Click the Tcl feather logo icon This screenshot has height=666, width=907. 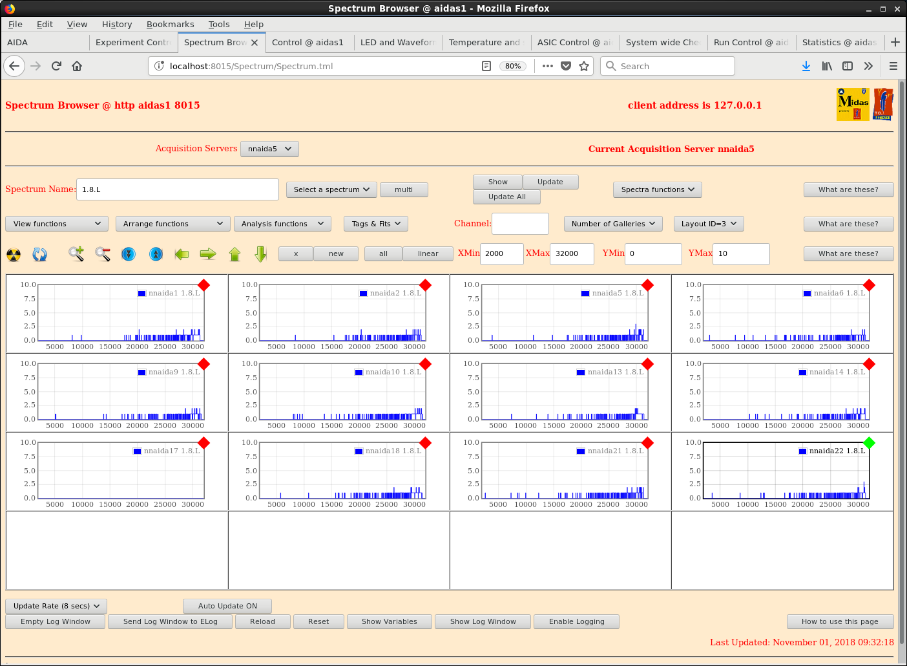[883, 104]
